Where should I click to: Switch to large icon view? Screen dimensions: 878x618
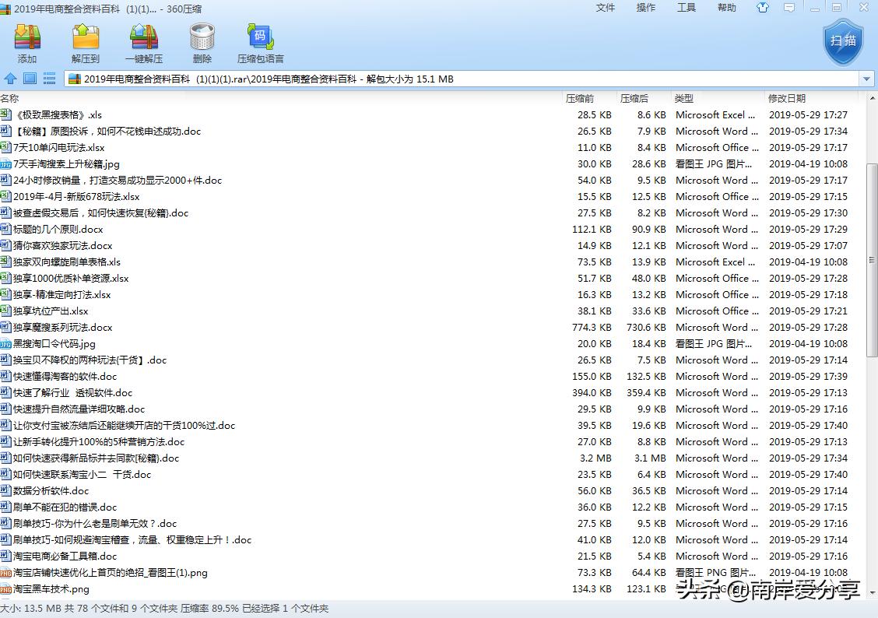pyautogui.click(x=30, y=79)
